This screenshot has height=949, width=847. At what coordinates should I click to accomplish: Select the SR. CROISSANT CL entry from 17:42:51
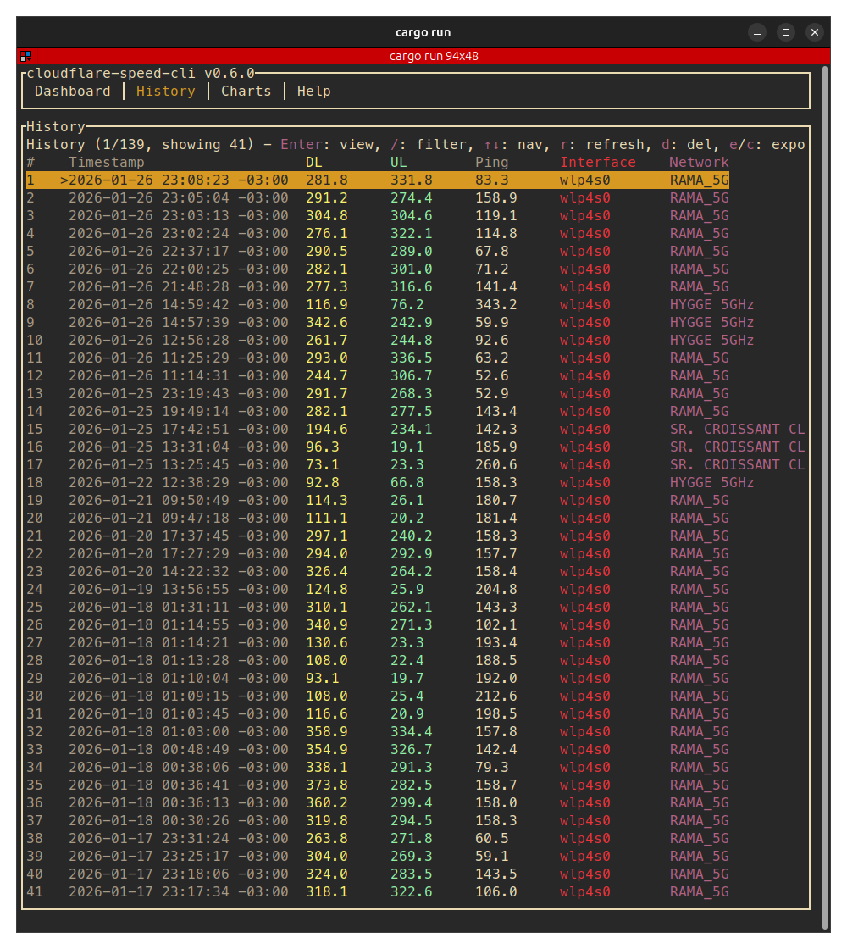click(x=381, y=429)
